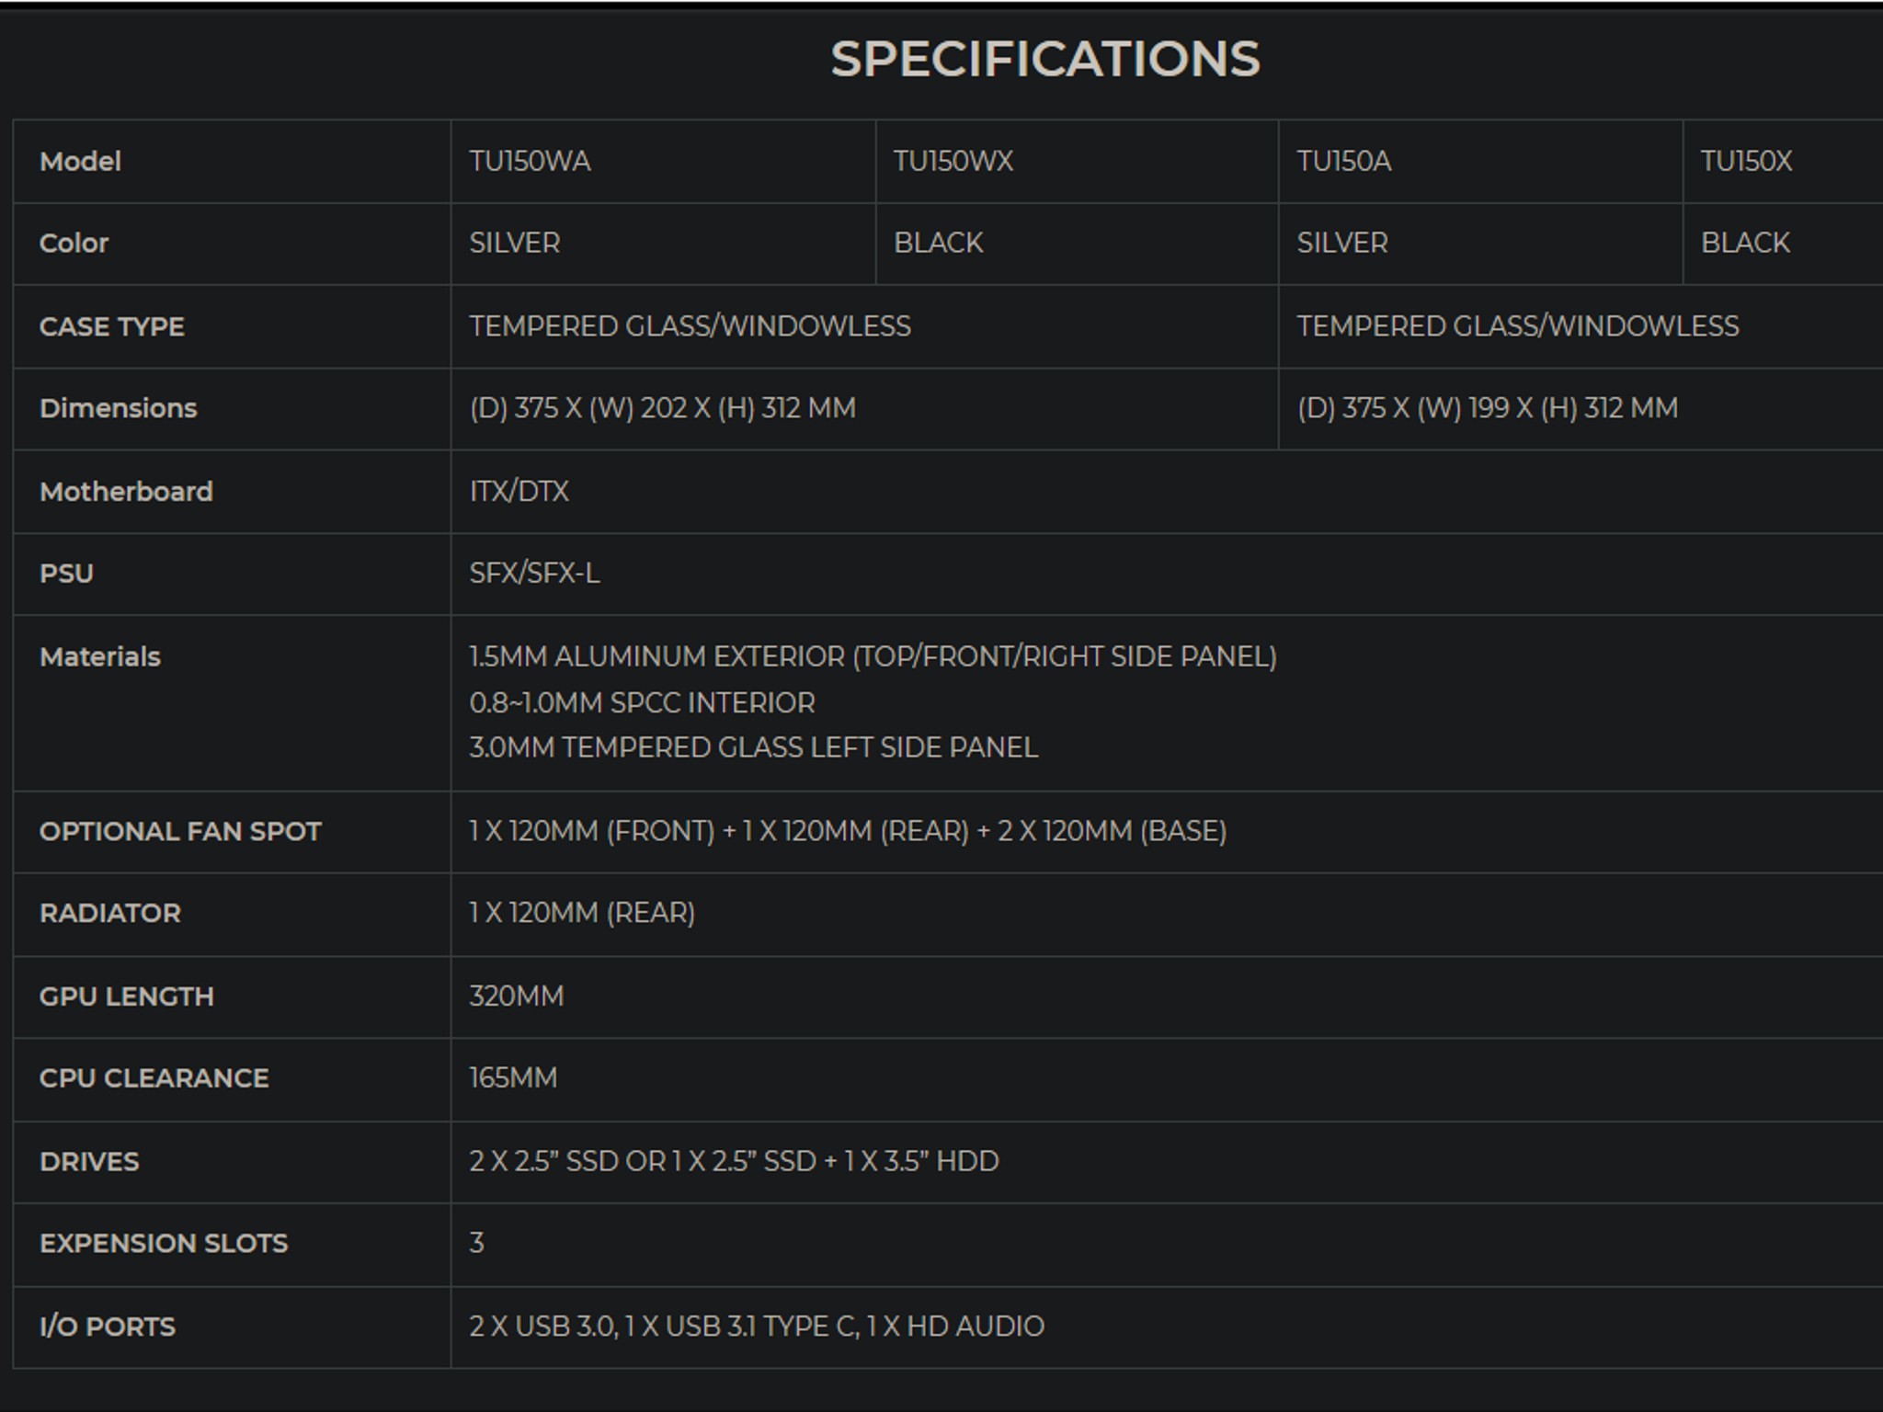Click the TU150WA model cell

click(x=531, y=162)
